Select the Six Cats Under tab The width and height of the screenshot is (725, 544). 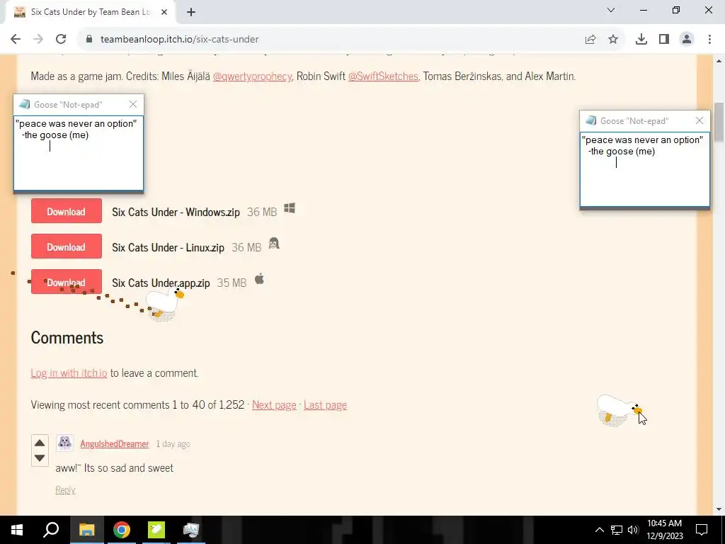point(90,13)
